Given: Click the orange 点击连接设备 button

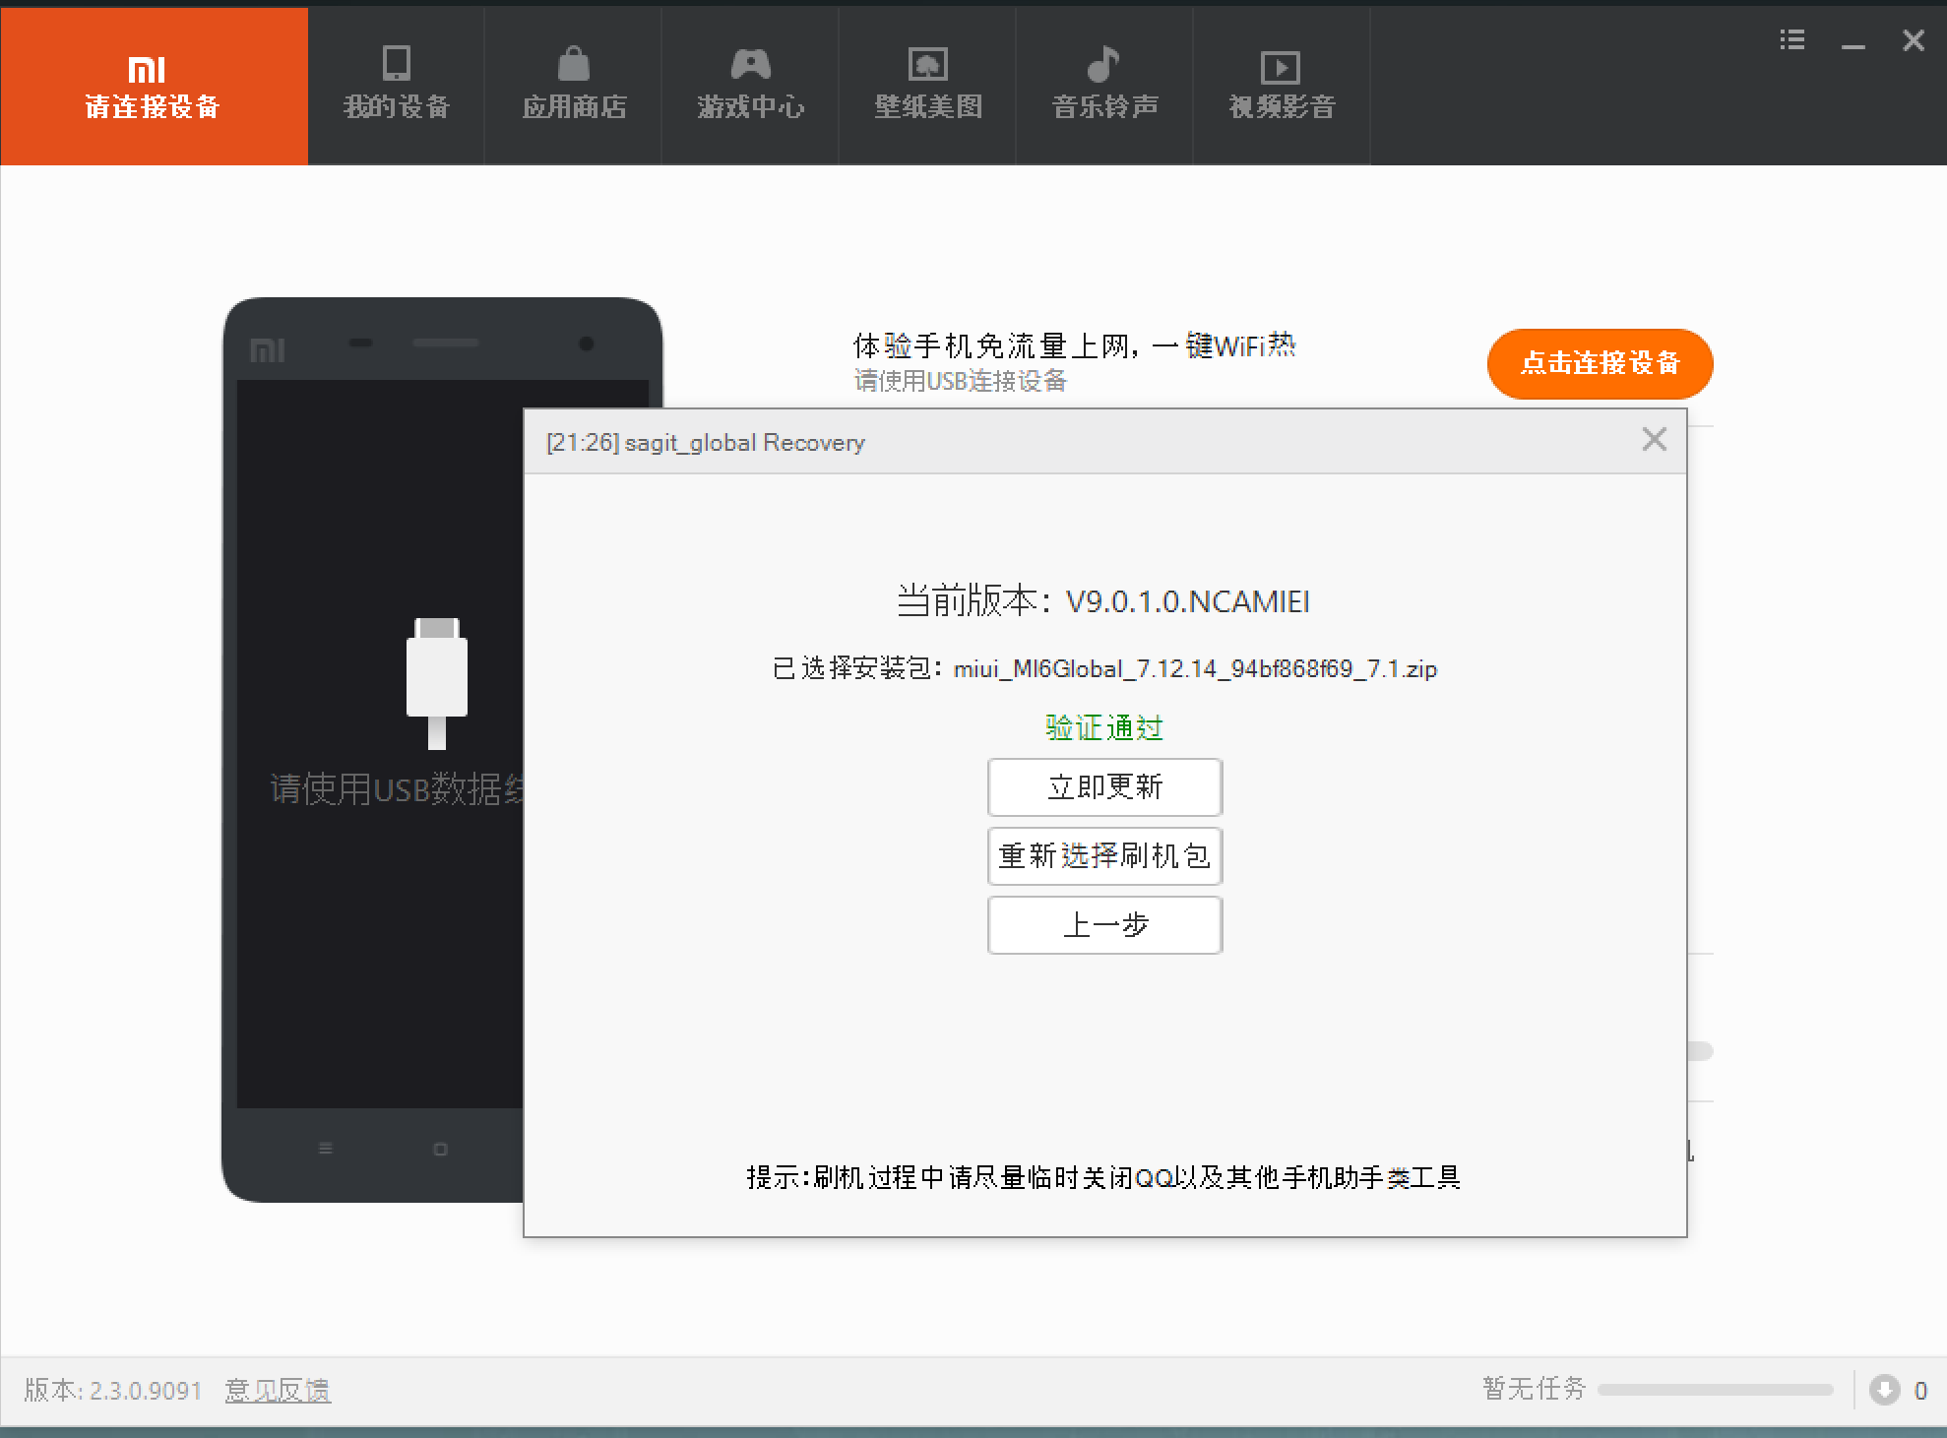Looking at the screenshot, I should [x=1600, y=363].
